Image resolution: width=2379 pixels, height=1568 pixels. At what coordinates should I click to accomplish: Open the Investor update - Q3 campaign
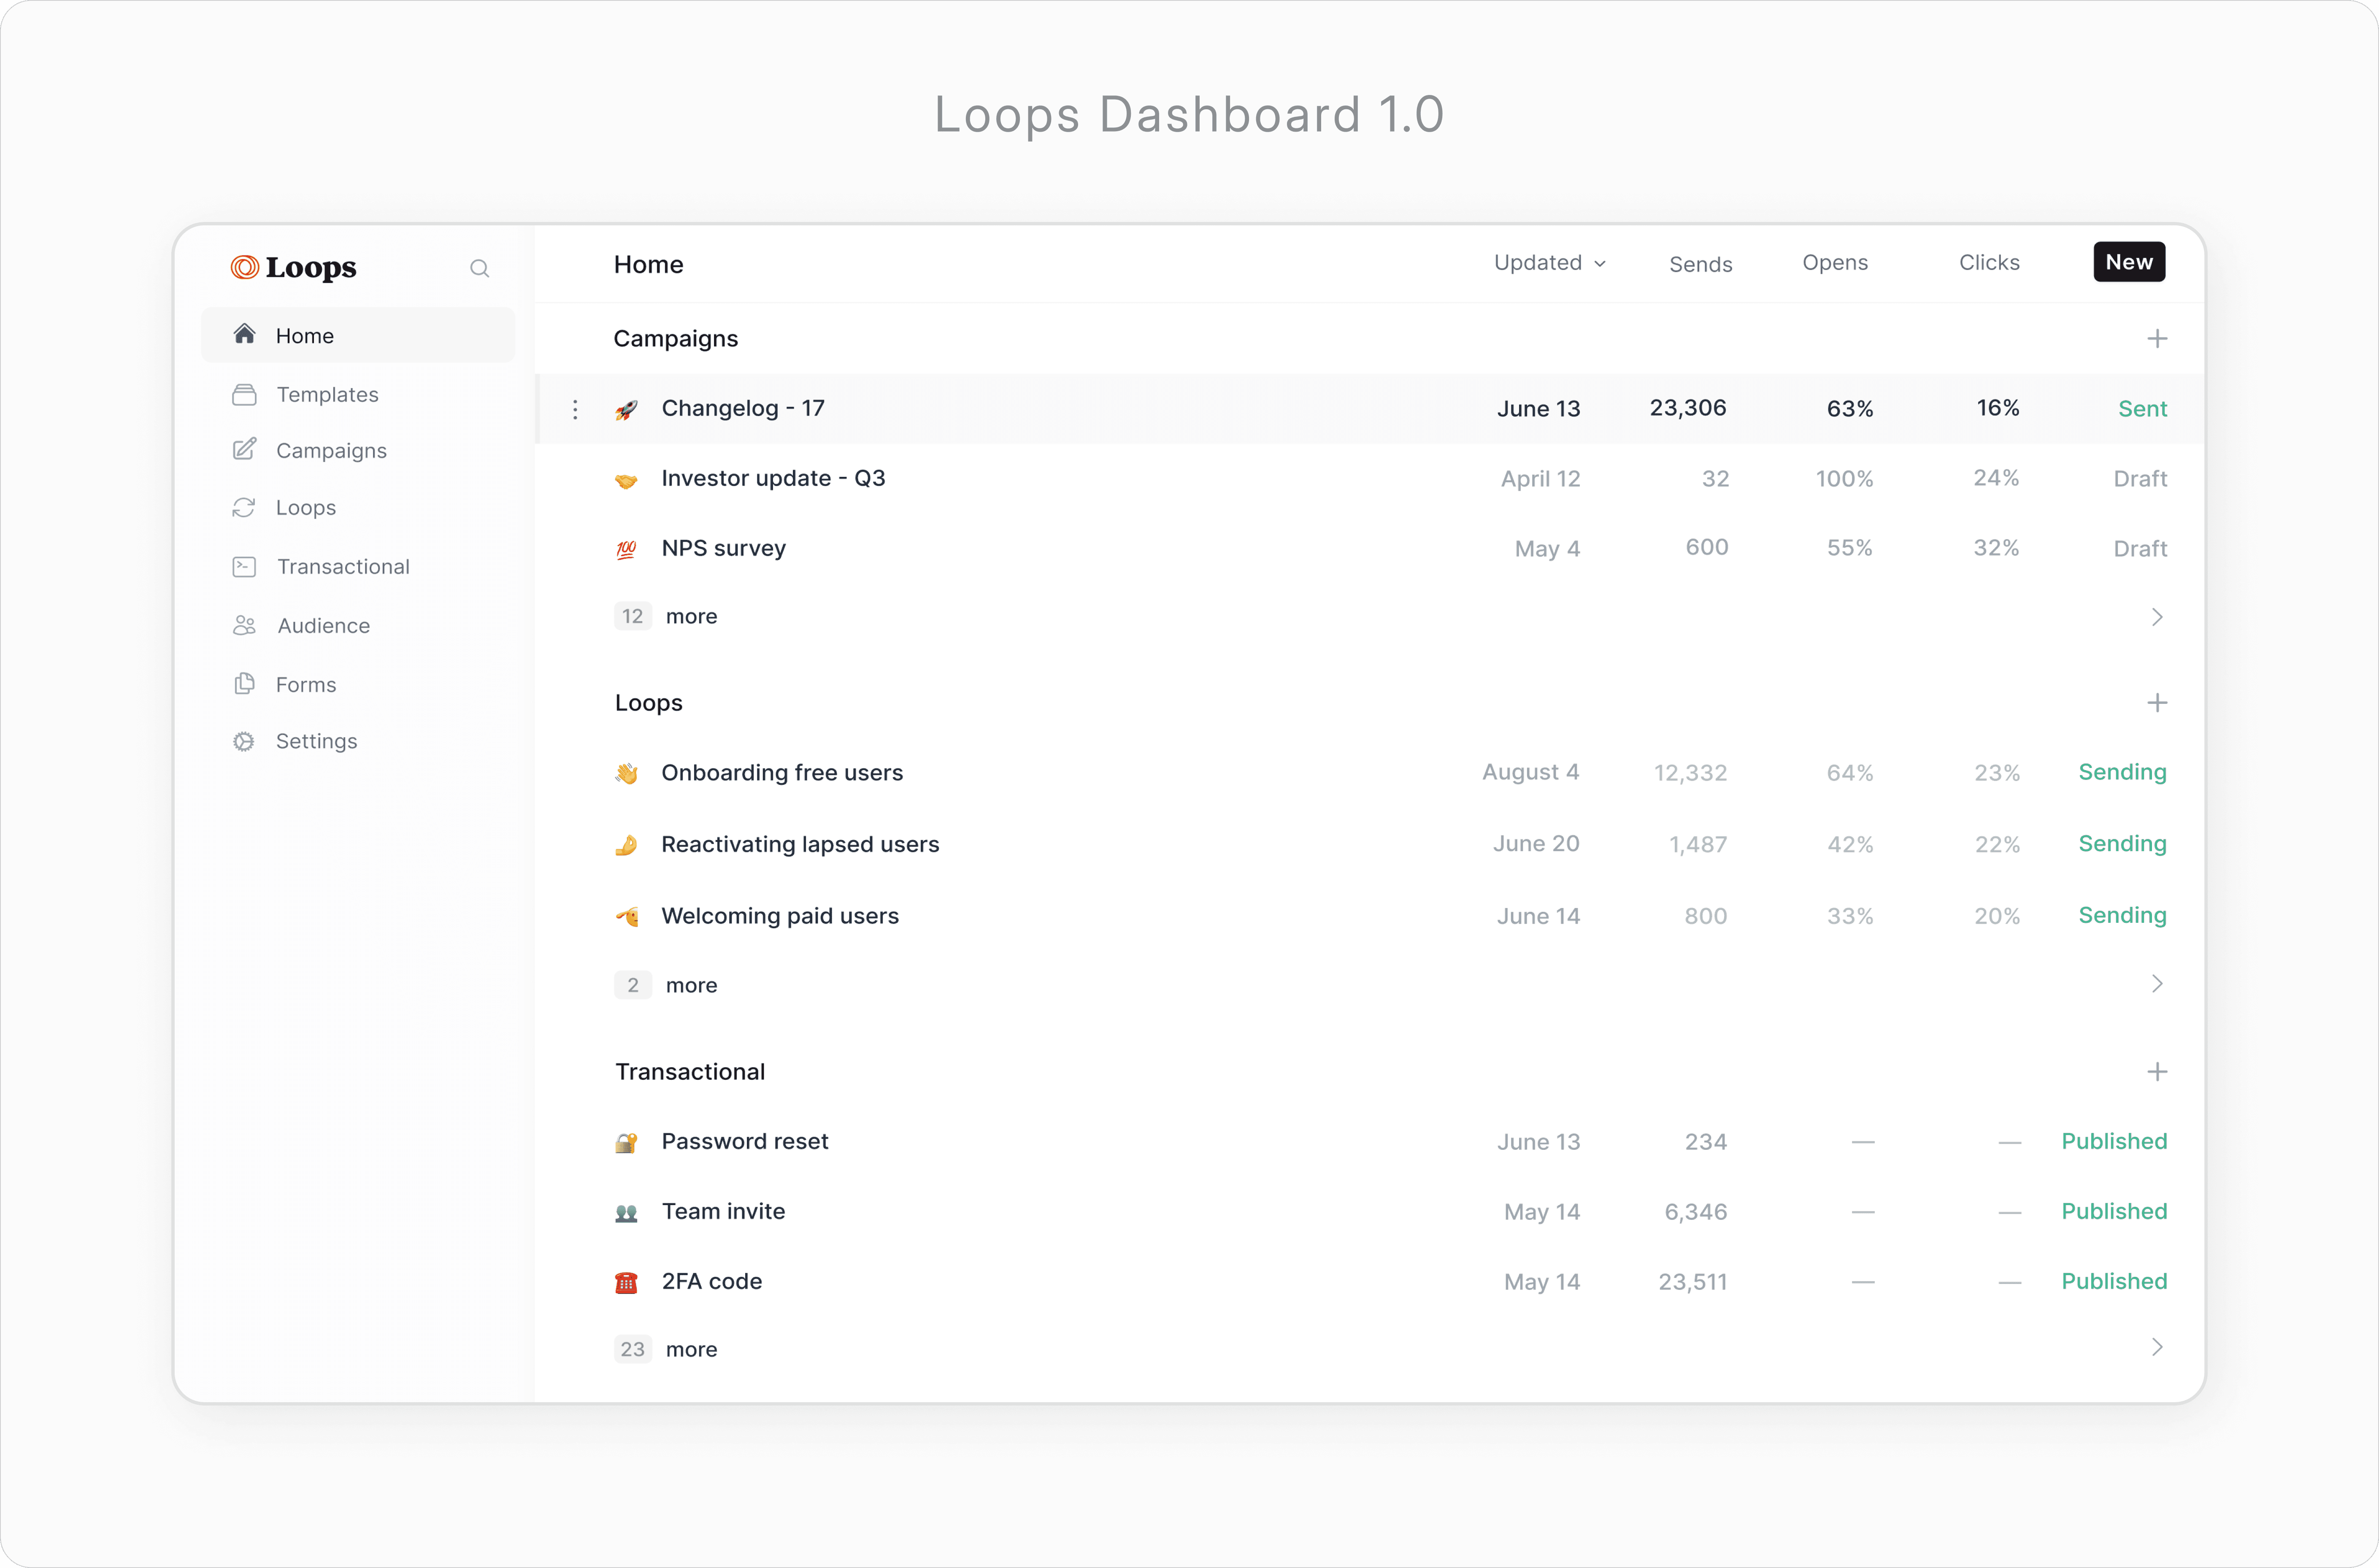pos(773,478)
